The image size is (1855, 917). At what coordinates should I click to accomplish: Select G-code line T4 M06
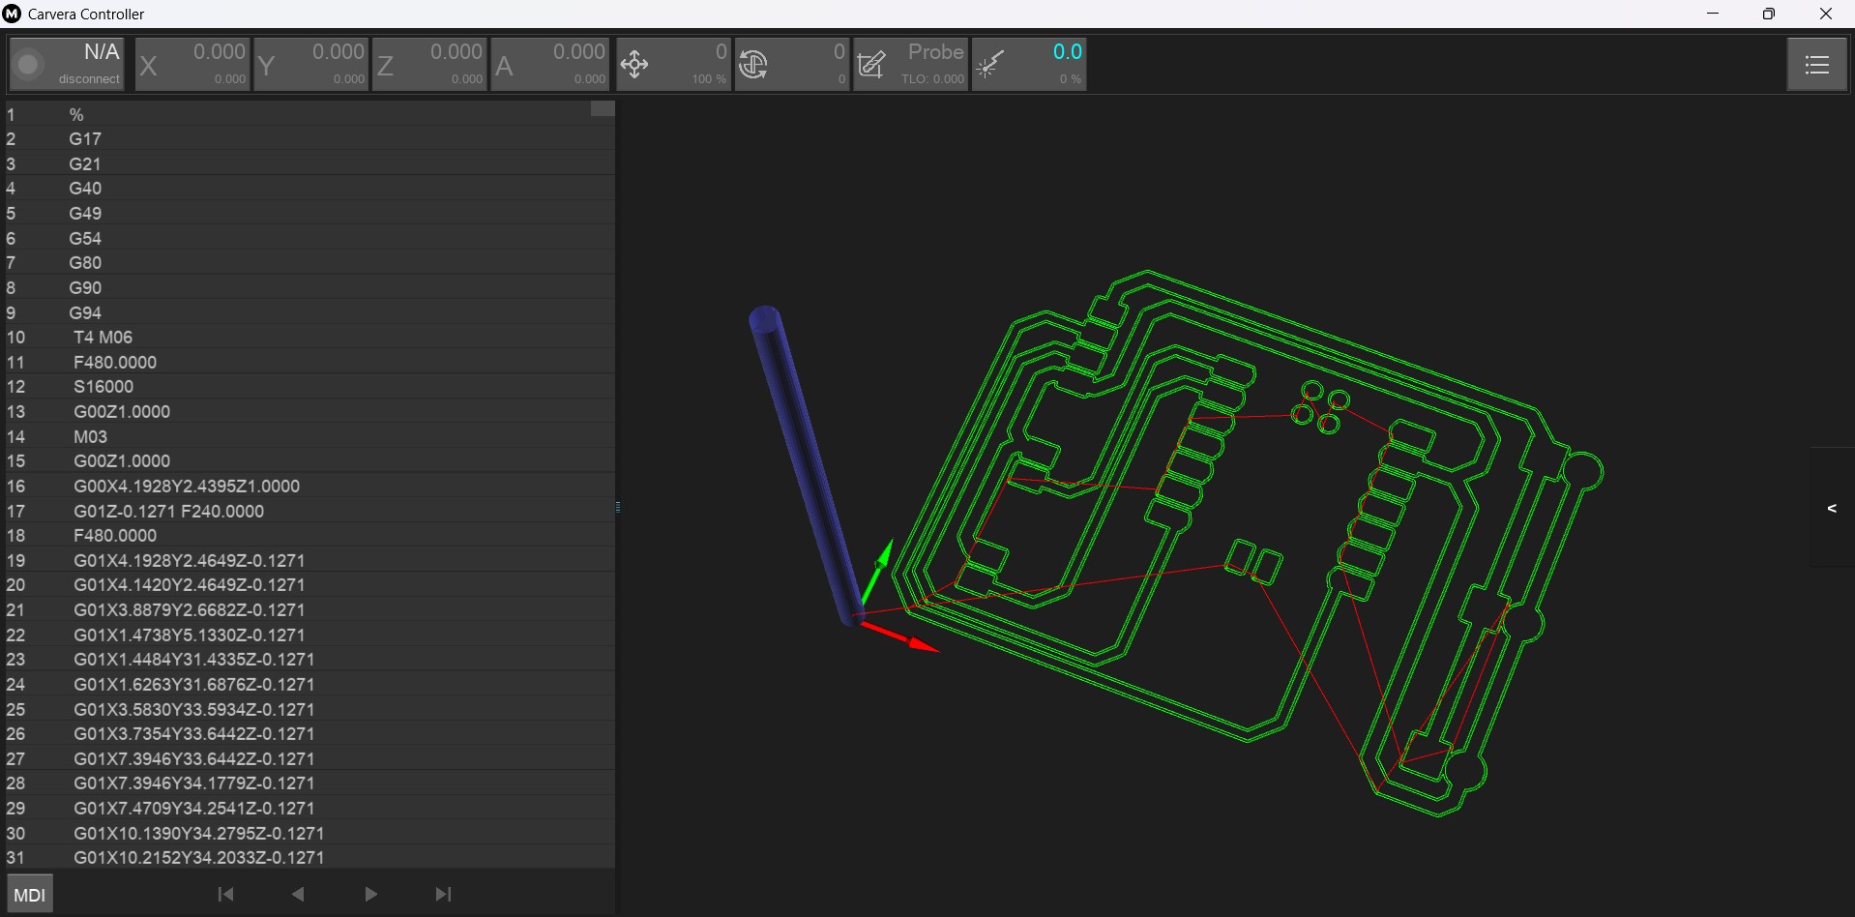pyautogui.click(x=309, y=337)
